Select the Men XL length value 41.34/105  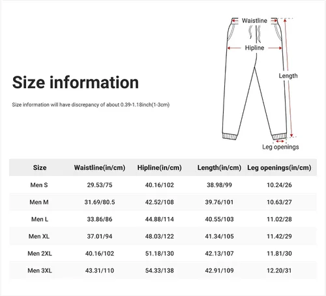[x=219, y=236]
